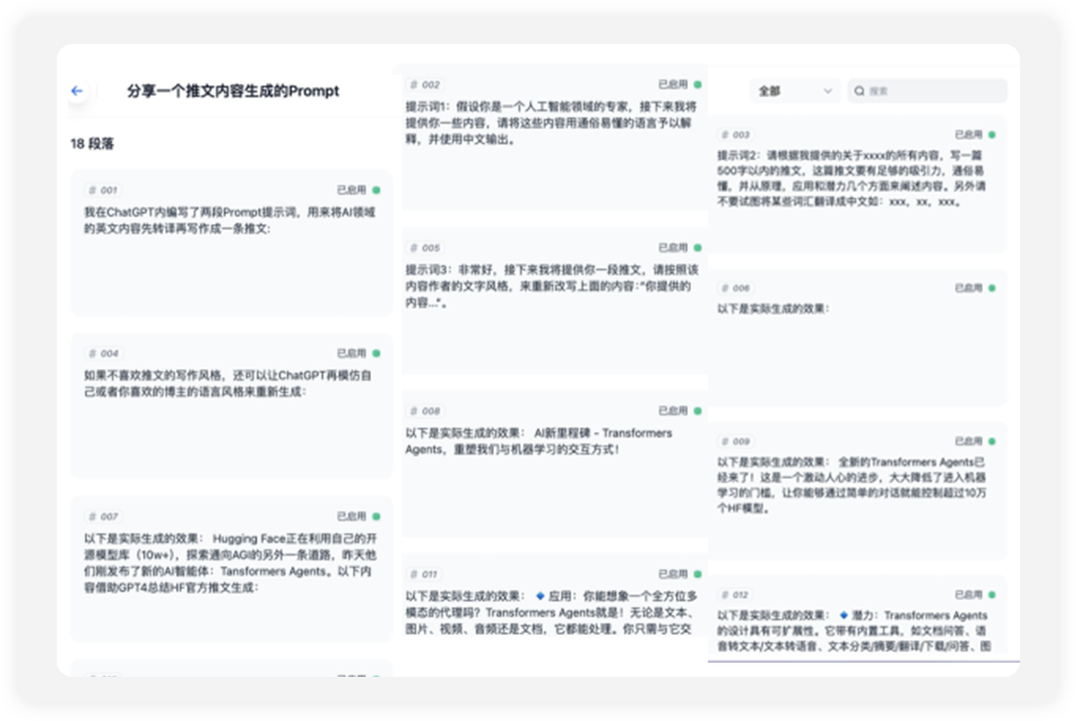Open the segment text mentioning 全方位多模态的代理

tap(552, 612)
